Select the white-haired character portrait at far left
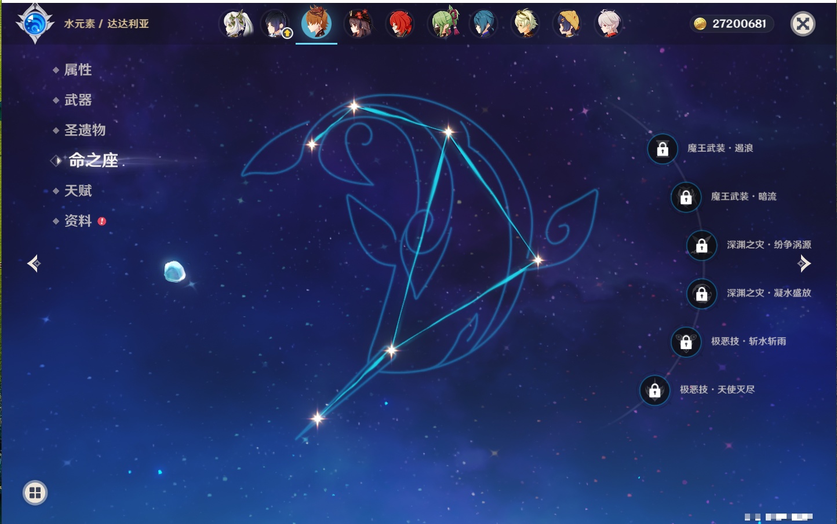 236,24
